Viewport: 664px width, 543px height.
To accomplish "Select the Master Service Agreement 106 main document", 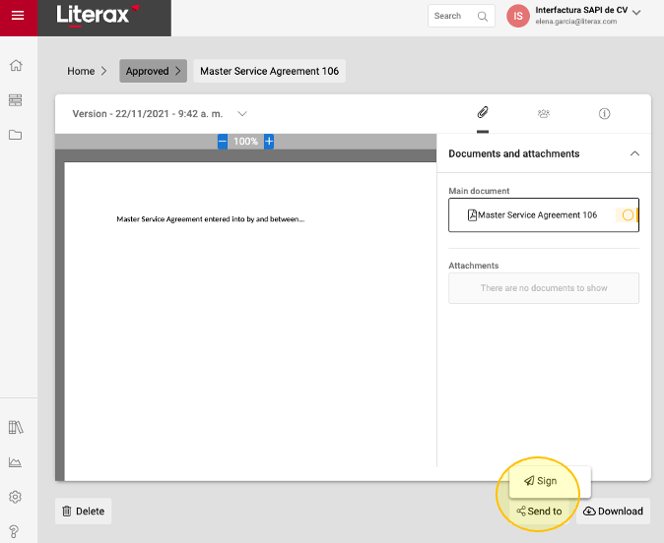I will click(x=543, y=214).
